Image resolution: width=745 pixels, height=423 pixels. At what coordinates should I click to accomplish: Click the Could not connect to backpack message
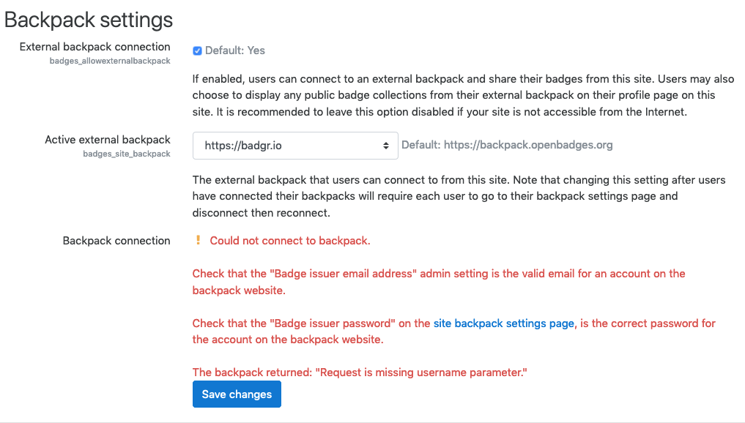pyautogui.click(x=290, y=241)
